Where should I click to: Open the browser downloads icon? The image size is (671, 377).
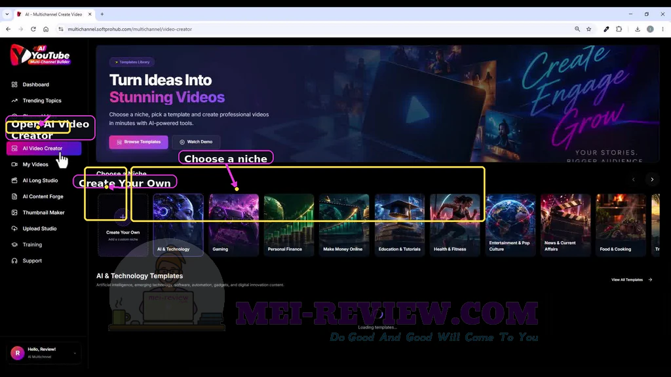(x=637, y=29)
